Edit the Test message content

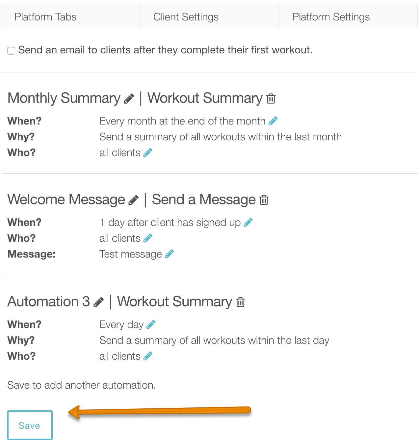click(x=170, y=254)
